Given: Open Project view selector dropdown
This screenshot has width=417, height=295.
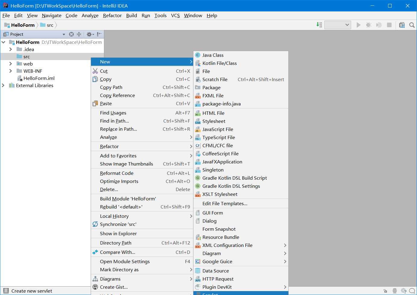Looking at the screenshot, I should pyautogui.click(x=64, y=34).
